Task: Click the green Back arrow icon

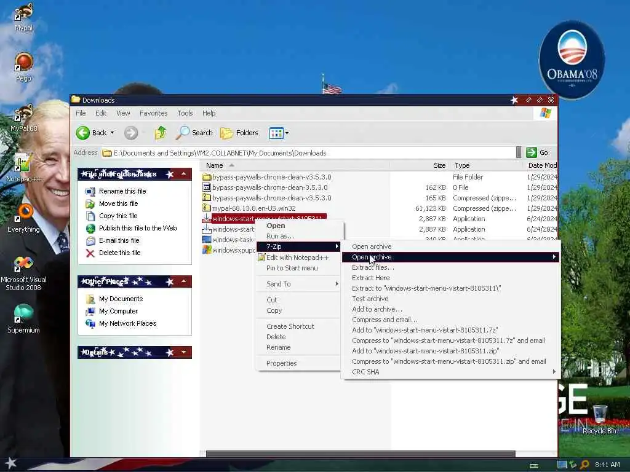Action: coord(83,133)
